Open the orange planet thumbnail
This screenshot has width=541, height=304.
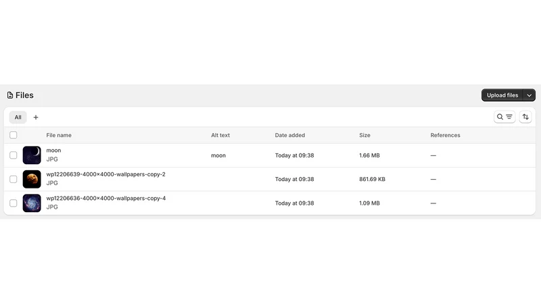click(x=32, y=179)
